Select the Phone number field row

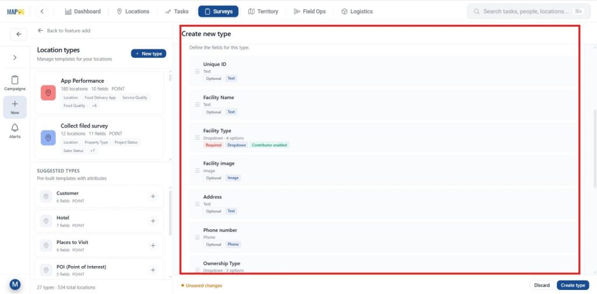coord(383,237)
